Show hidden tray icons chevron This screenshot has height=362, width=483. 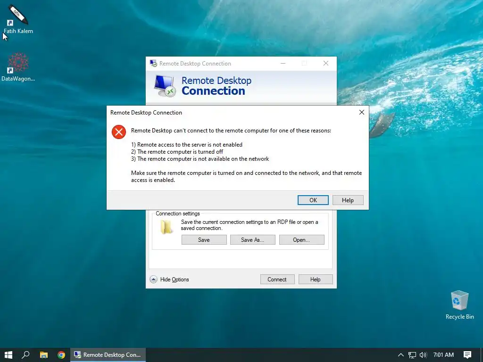[401, 355]
